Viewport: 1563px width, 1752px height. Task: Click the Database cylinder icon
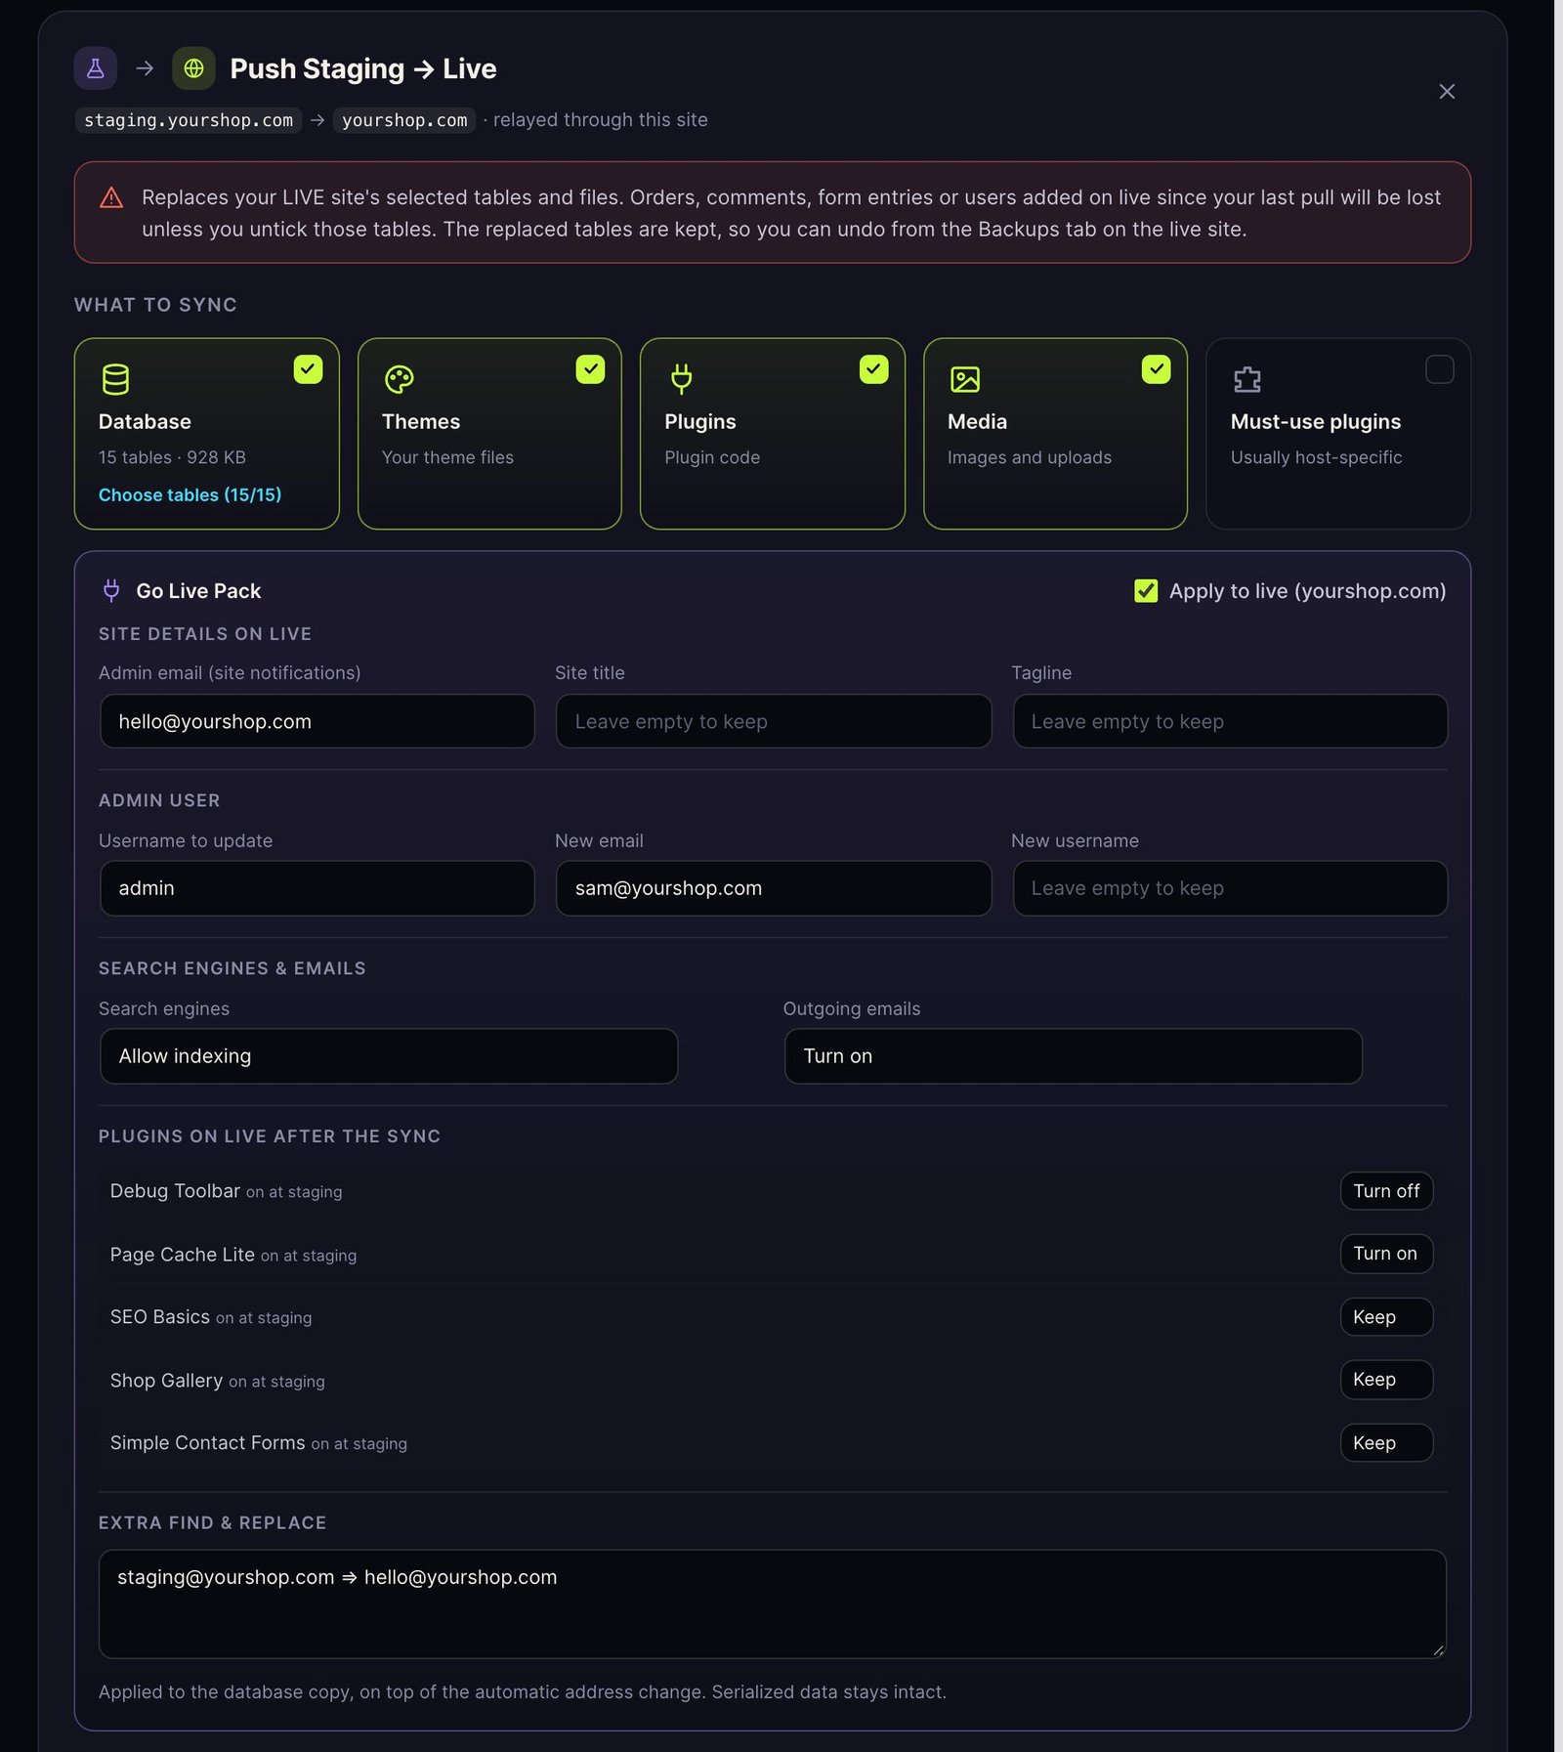(115, 379)
